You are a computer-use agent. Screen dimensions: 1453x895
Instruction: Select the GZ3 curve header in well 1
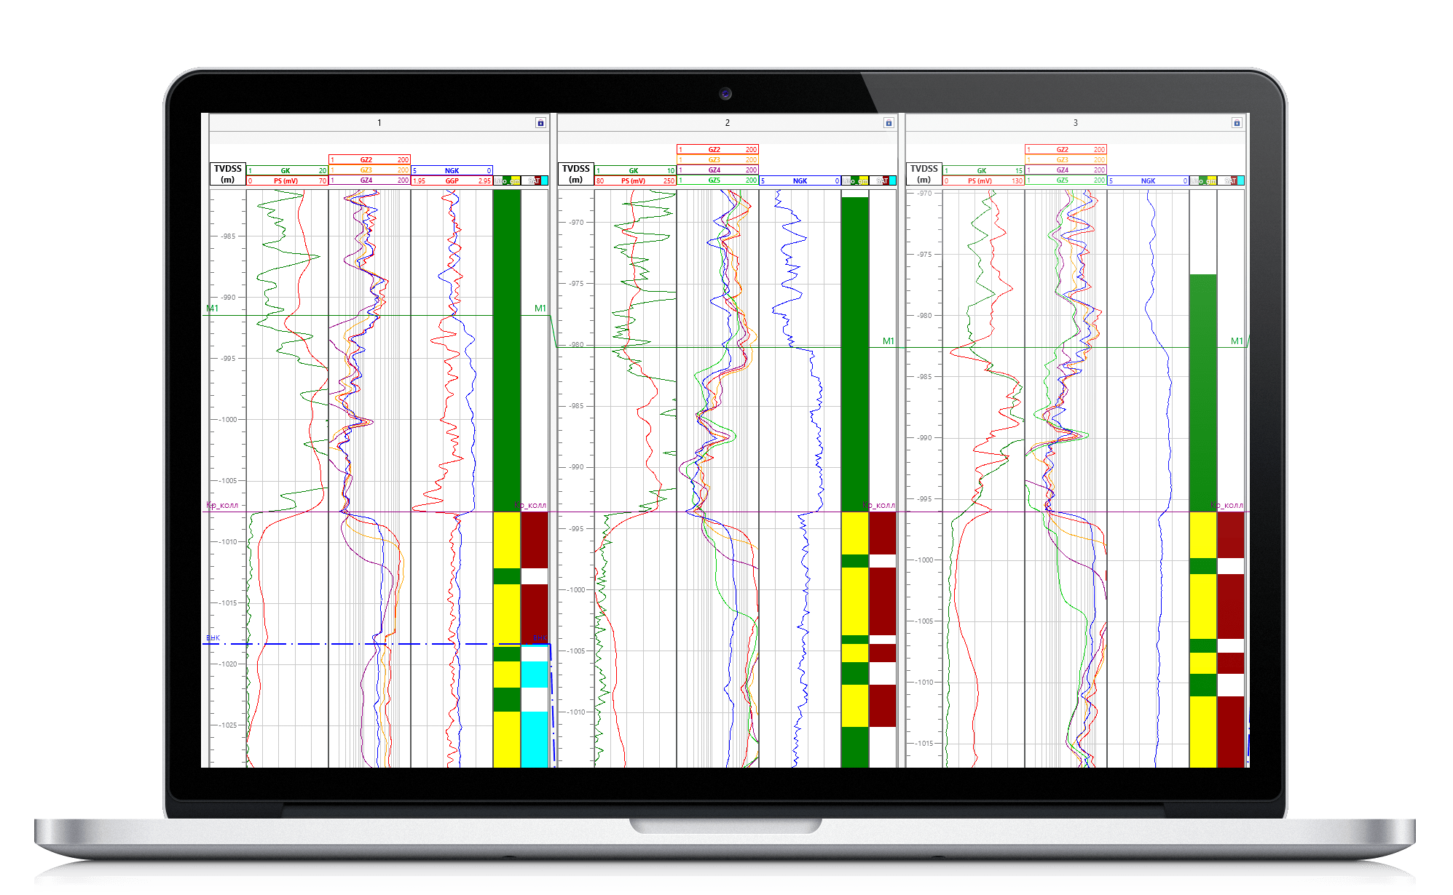tap(369, 170)
